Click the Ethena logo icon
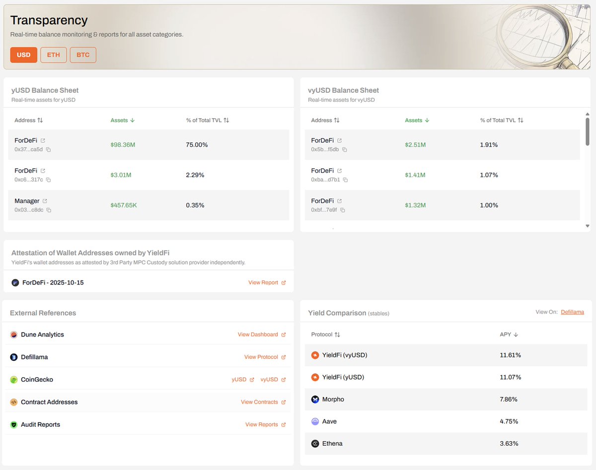 pos(315,444)
